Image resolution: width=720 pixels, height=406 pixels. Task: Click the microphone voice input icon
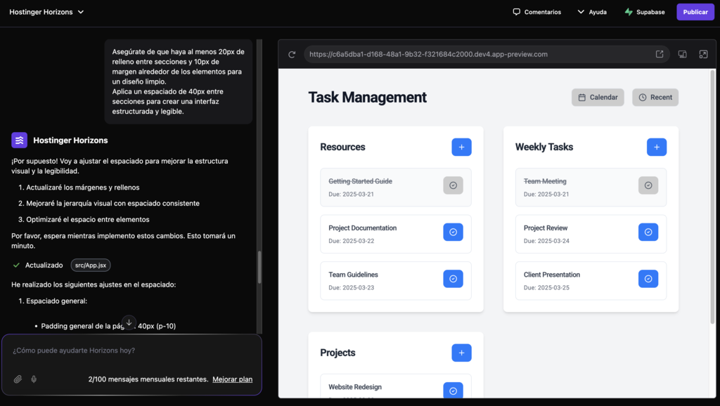pyautogui.click(x=34, y=379)
